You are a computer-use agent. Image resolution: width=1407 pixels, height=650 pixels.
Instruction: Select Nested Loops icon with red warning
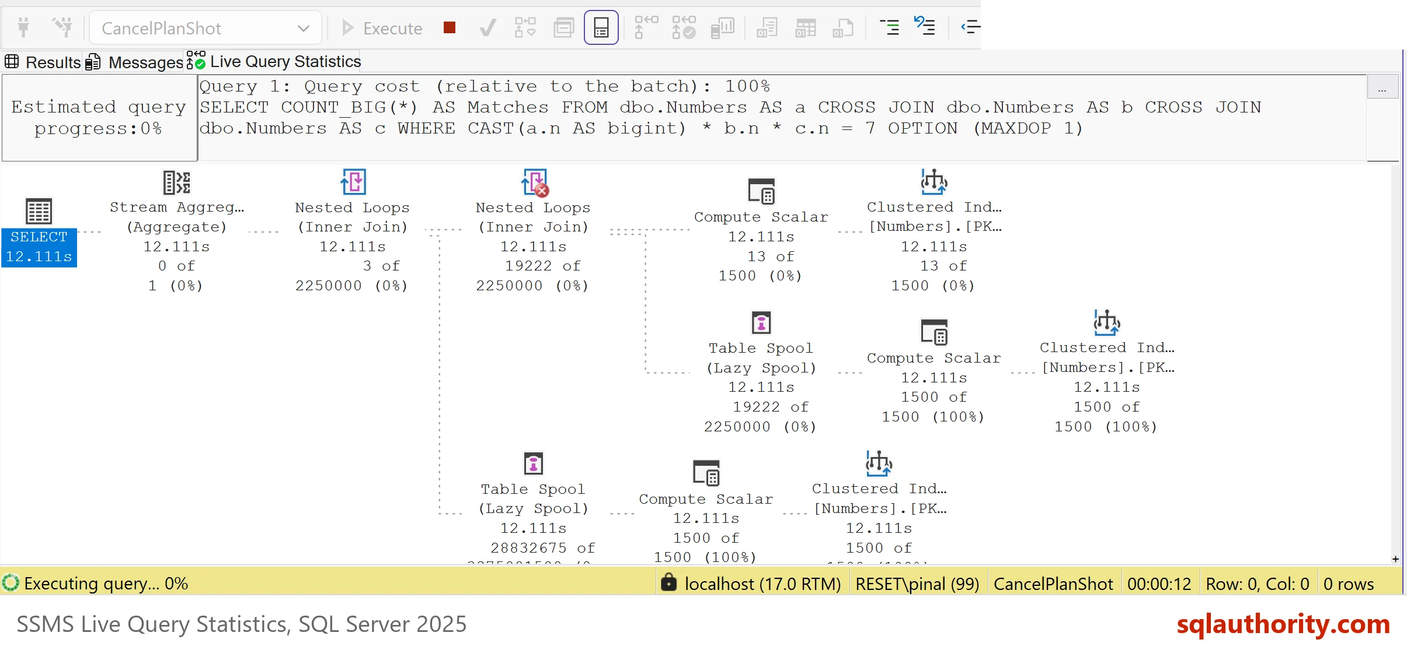coord(535,182)
